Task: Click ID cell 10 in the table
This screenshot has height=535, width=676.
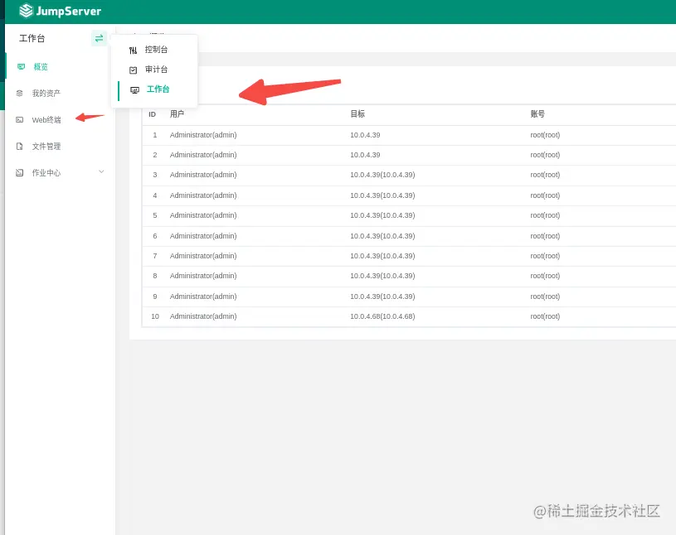Action: [x=155, y=316]
